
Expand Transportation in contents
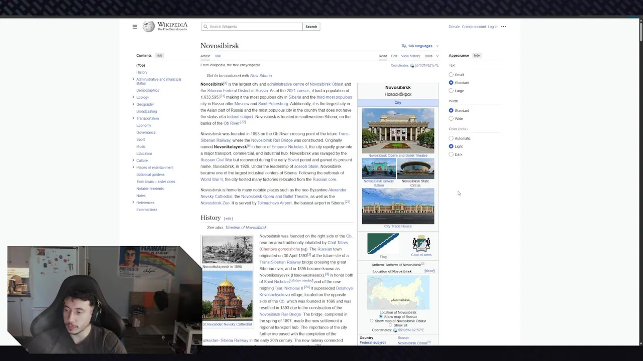[x=133, y=118]
